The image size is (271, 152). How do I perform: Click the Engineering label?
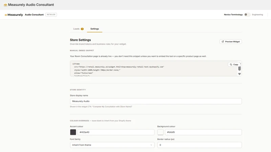257,15
